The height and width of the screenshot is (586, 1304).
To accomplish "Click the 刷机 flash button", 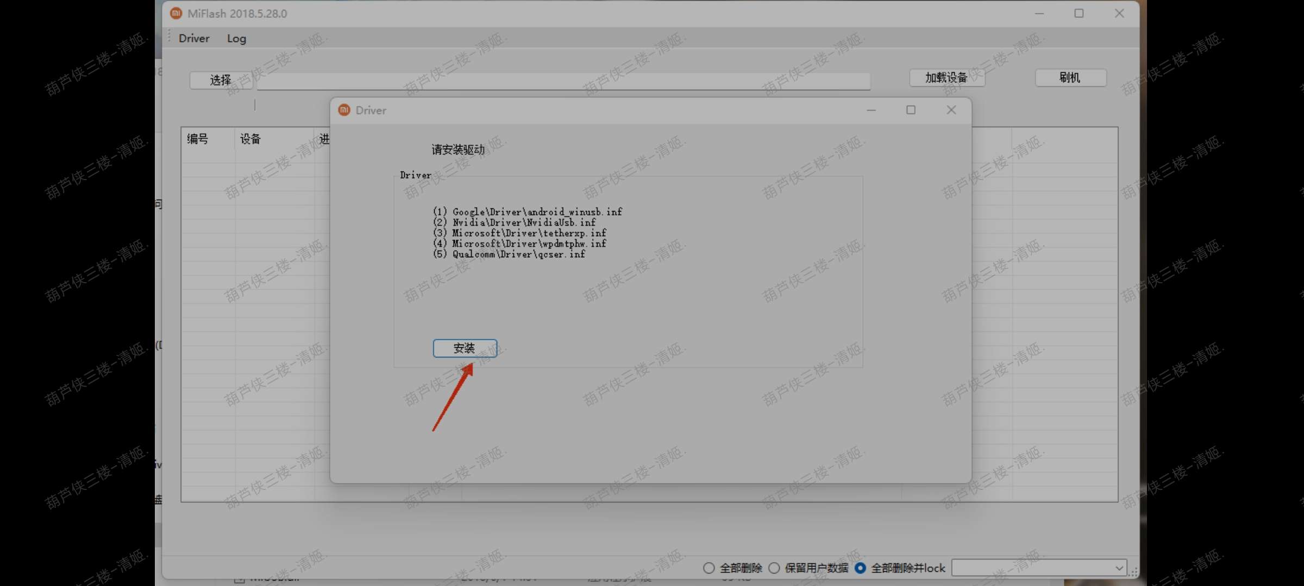I will pos(1070,78).
